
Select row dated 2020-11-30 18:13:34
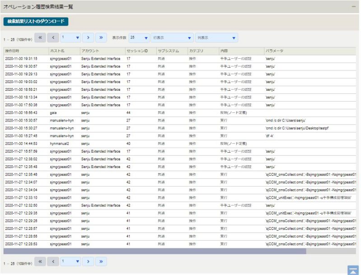pyautogui.click(x=180, y=98)
